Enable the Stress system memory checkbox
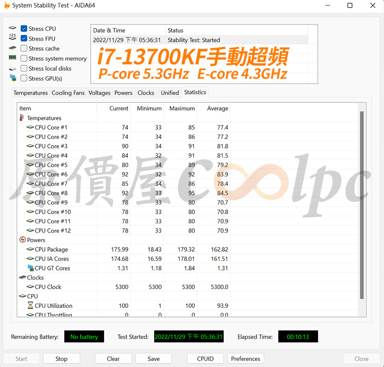Screen dimensions: 384x367 pyautogui.click(x=24, y=58)
